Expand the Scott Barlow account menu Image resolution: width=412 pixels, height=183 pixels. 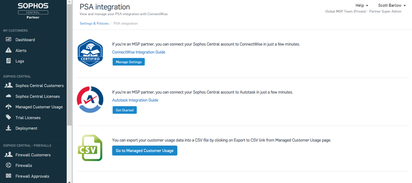[391, 6]
